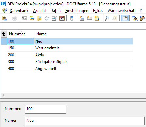Open the question mark help menu
This screenshot has width=146, height=127.
[x=141, y=11]
